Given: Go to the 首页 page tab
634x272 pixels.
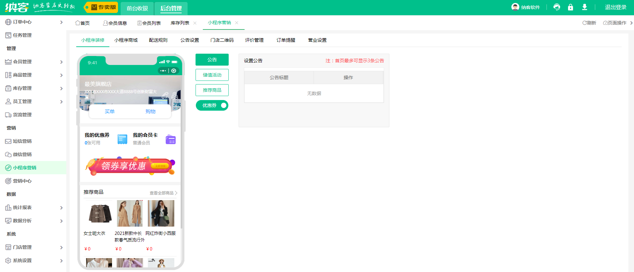Looking at the screenshot, I should [x=83, y=23].
